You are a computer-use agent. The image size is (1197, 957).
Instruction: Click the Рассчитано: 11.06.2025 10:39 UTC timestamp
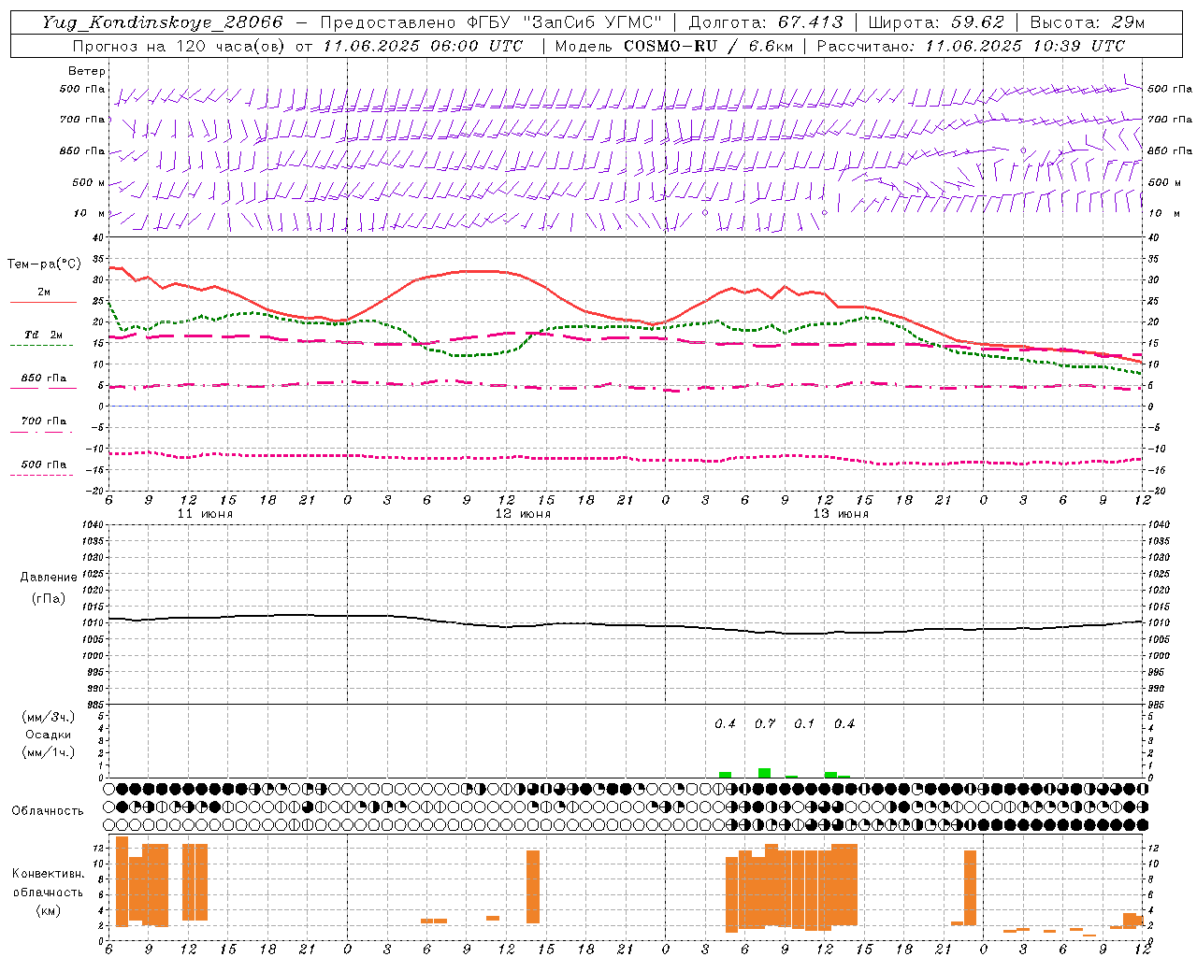pos(971,46)
